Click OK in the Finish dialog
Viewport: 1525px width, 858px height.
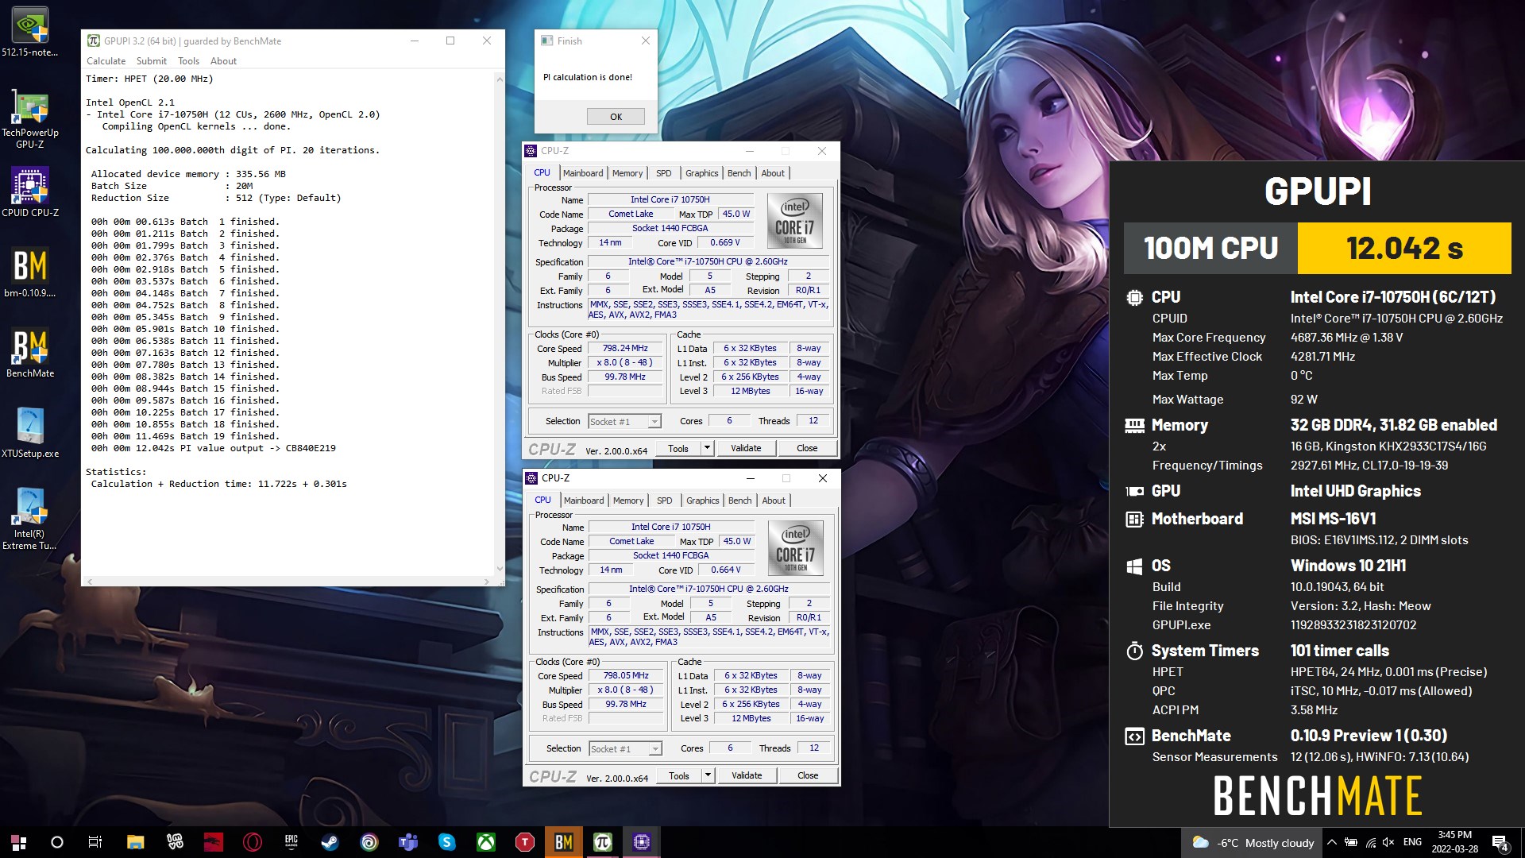(x=616, y=117)
